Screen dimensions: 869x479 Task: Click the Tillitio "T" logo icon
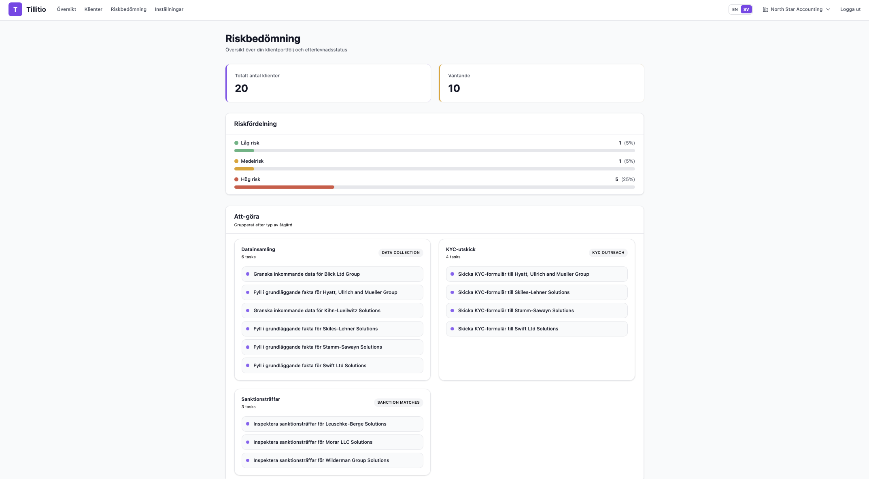click(15, 9)
